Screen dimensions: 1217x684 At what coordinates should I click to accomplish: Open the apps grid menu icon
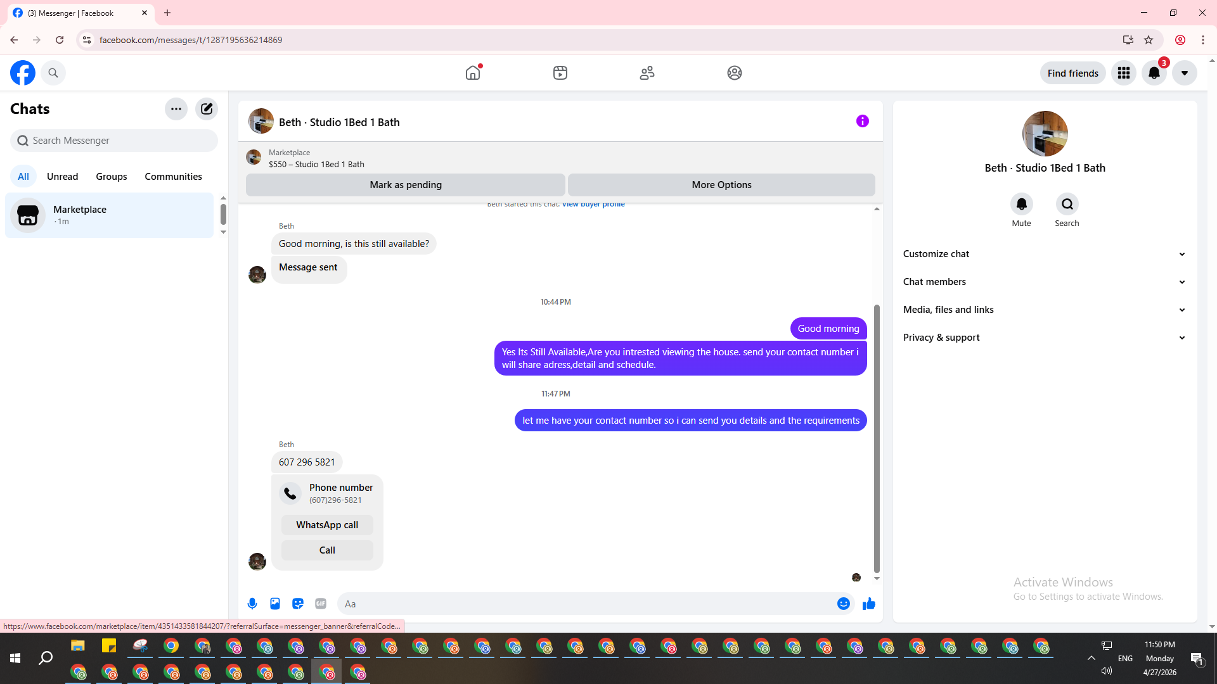pyautogui.click(x=1124, y=73)
